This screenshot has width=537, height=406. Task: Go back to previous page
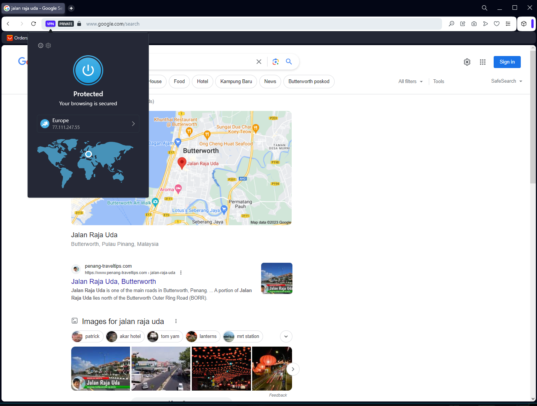(8, 24)
